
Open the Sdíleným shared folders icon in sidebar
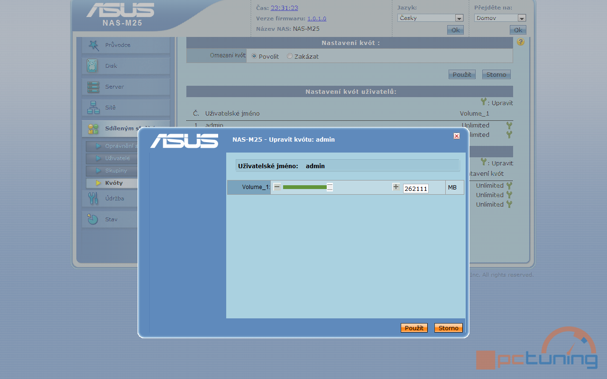point(93,128)
